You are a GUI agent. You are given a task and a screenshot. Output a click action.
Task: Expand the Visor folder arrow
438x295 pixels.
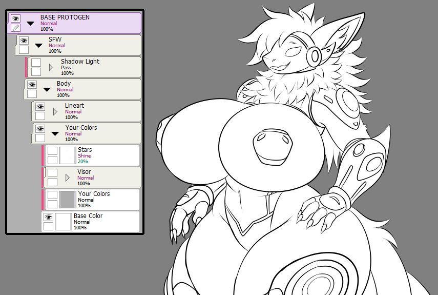point(67,178)
